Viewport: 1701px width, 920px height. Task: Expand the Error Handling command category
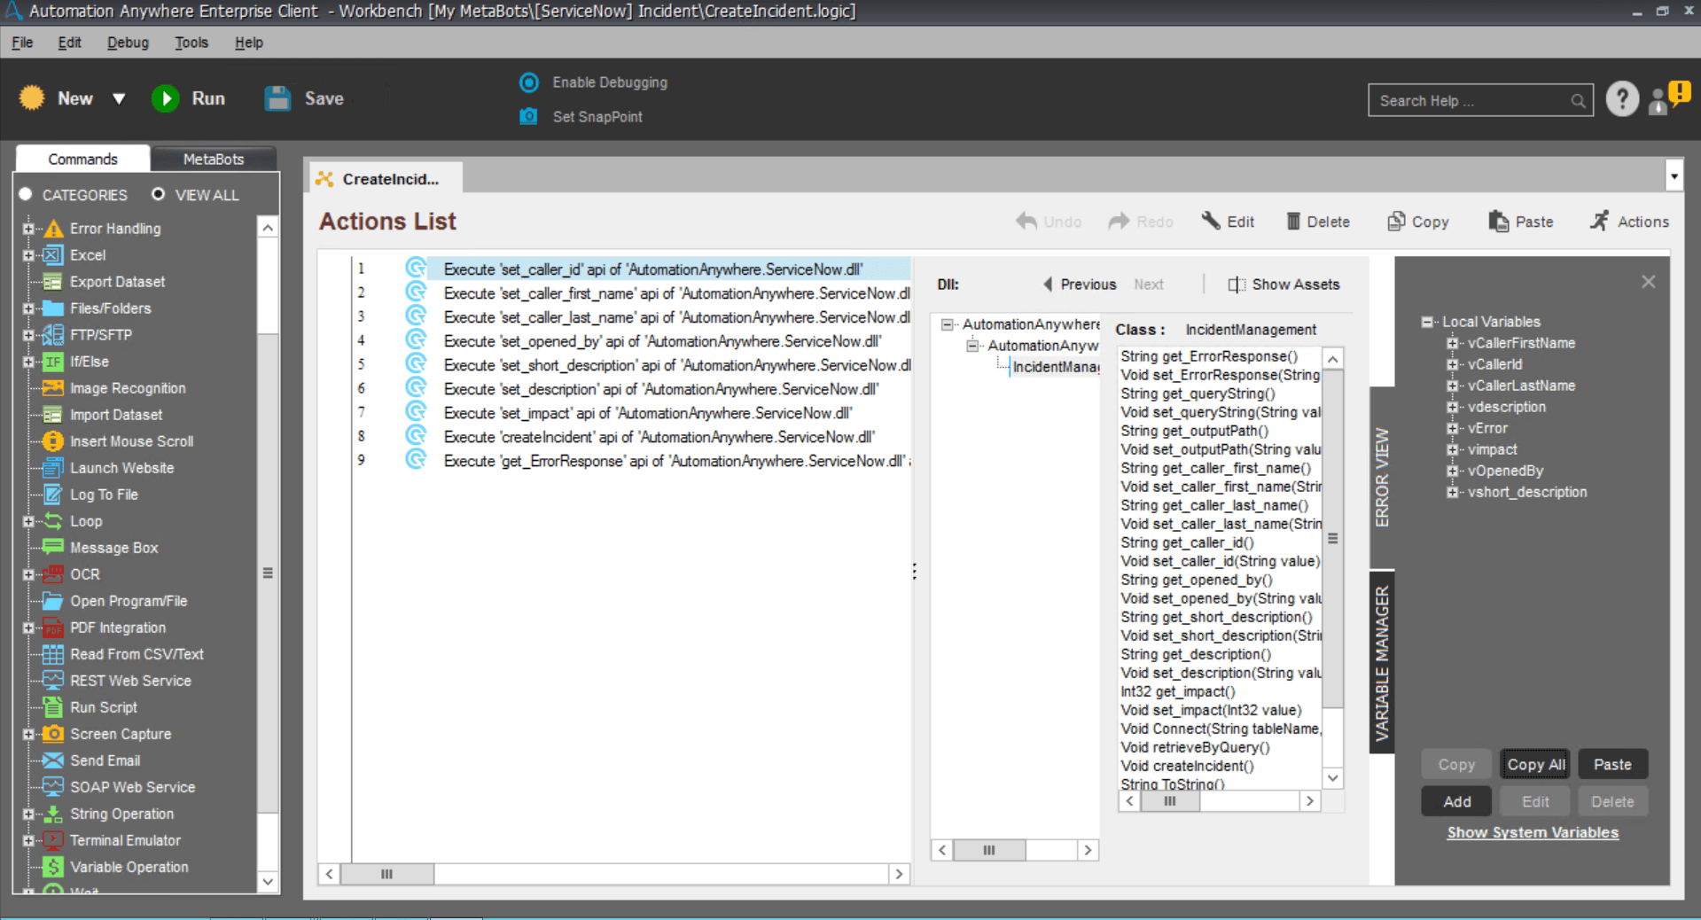tap(28, 229)
